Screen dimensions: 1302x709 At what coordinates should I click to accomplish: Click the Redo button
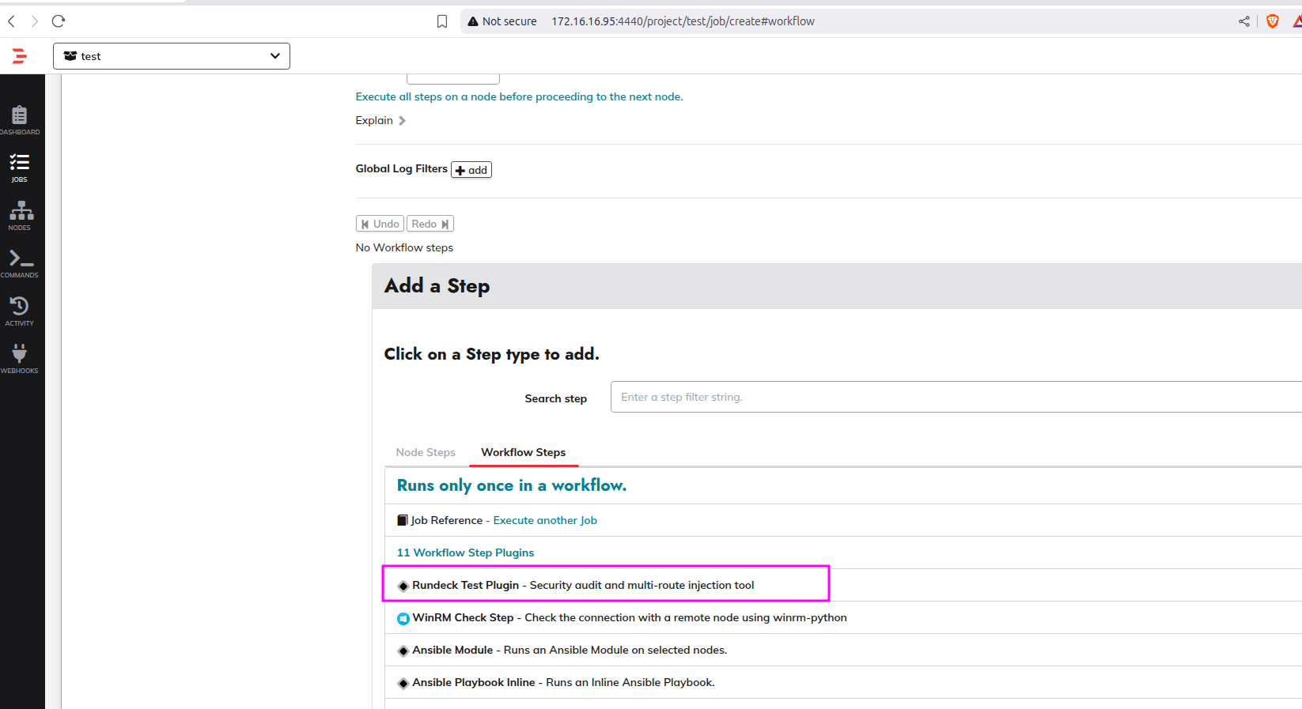tap(430, 224)
